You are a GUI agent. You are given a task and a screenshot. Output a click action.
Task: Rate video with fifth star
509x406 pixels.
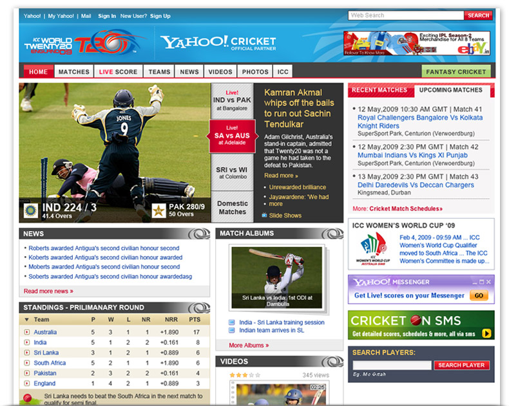pos(258,375)
